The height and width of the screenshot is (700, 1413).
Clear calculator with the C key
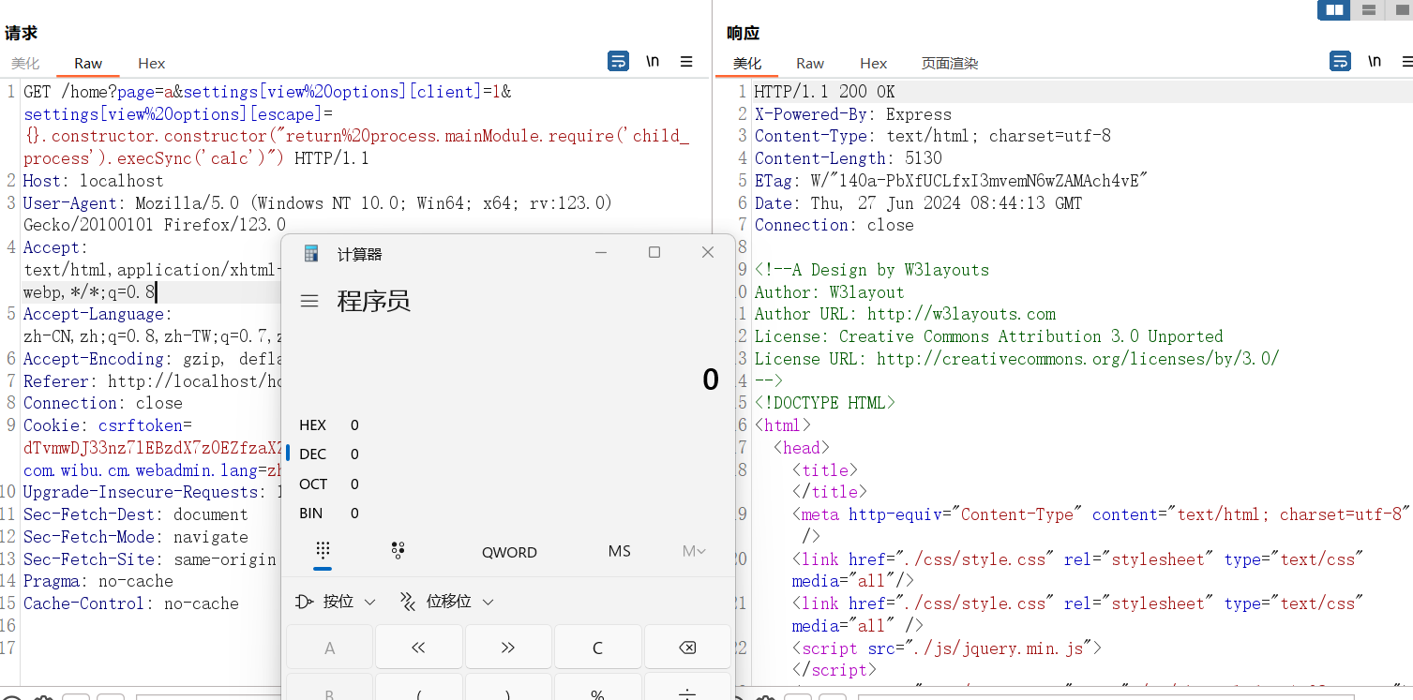[597, 648]
